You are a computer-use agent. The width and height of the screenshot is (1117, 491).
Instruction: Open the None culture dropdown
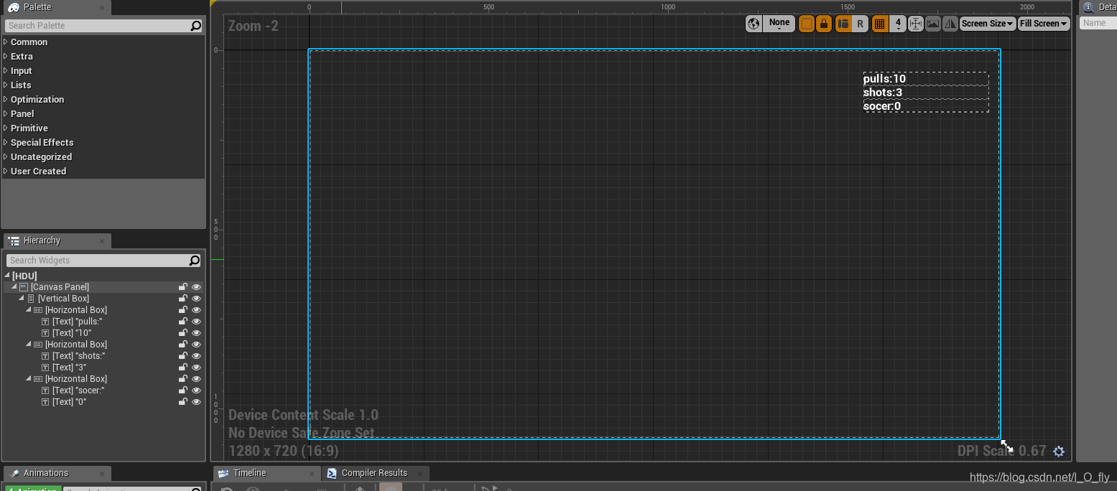coord(779,24)
